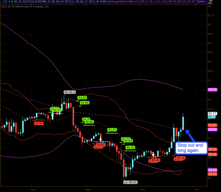Select the green 92.66 order tag
Image resolution: width=221 pixels, height=192 pixels.
click(84, 103)
